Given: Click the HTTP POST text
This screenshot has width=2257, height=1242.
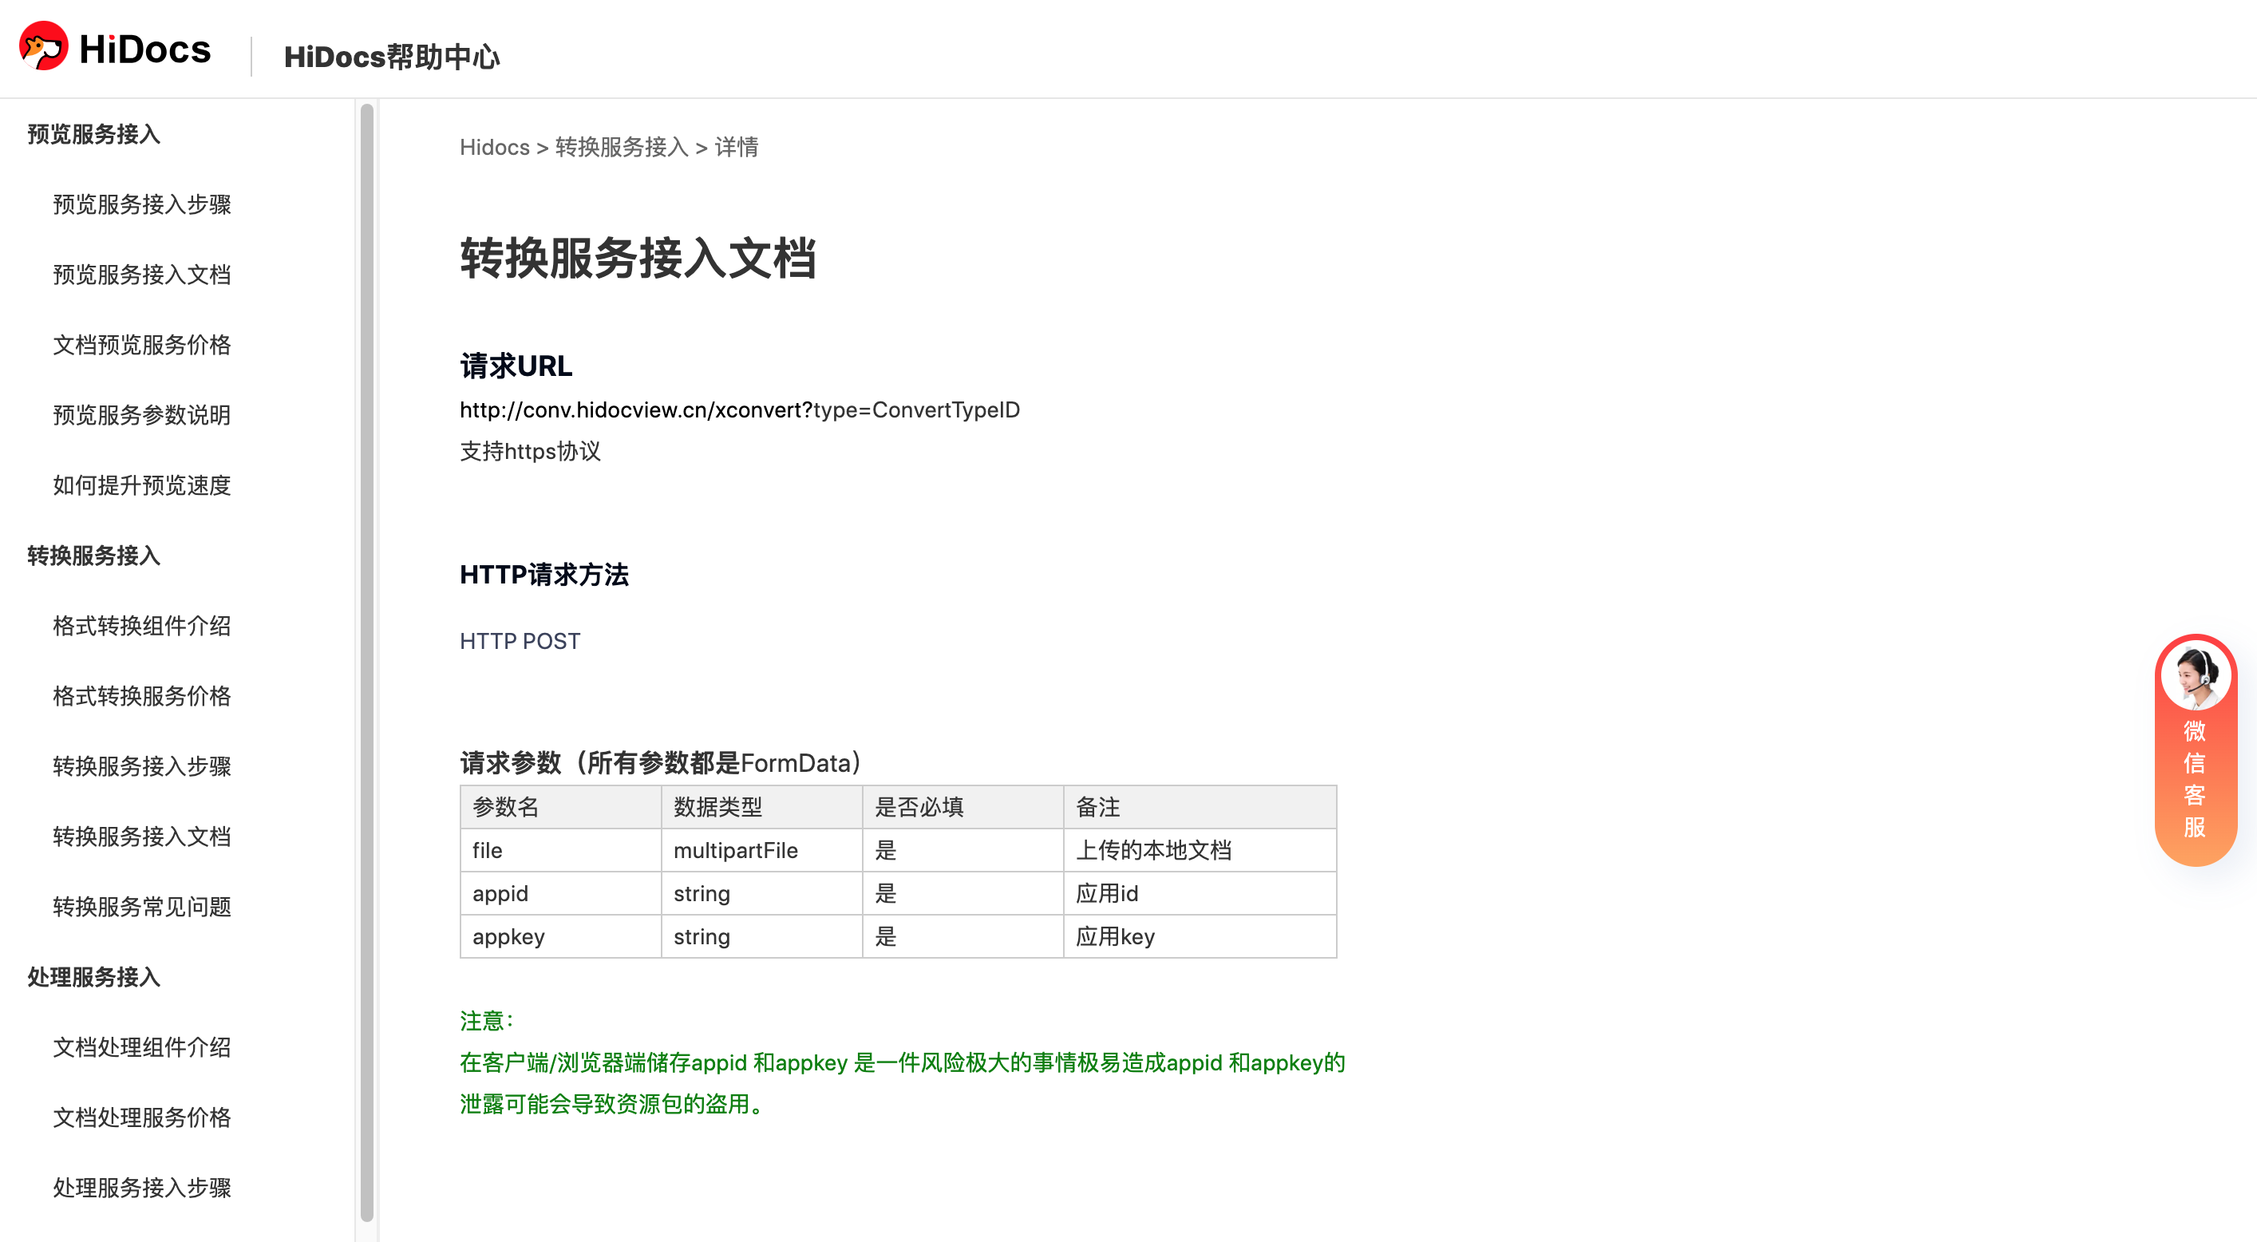Looking at the screenshot, I should (x=520, y=642).
